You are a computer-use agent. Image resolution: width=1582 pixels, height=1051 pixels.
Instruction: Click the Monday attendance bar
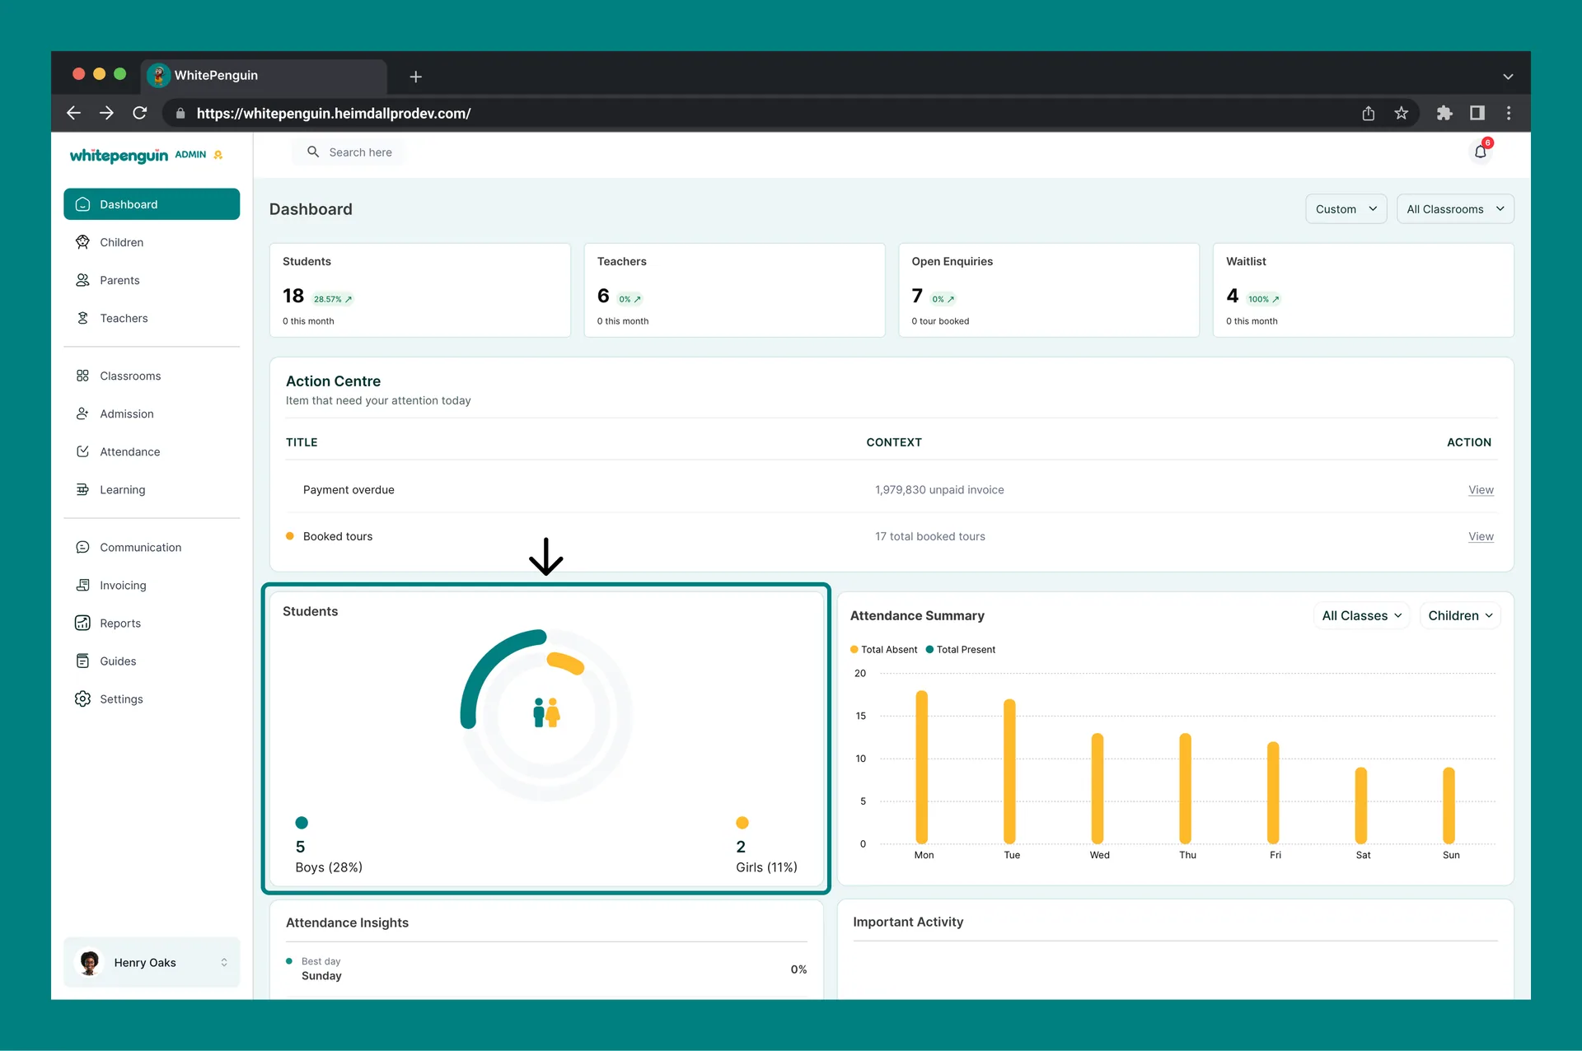click(x=922, y=767)
